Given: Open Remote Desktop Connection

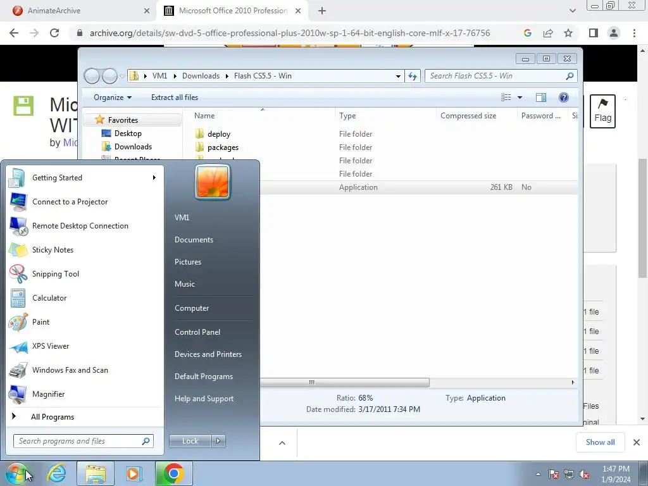Looking at the screenshot, I should (x=84, y=226).
